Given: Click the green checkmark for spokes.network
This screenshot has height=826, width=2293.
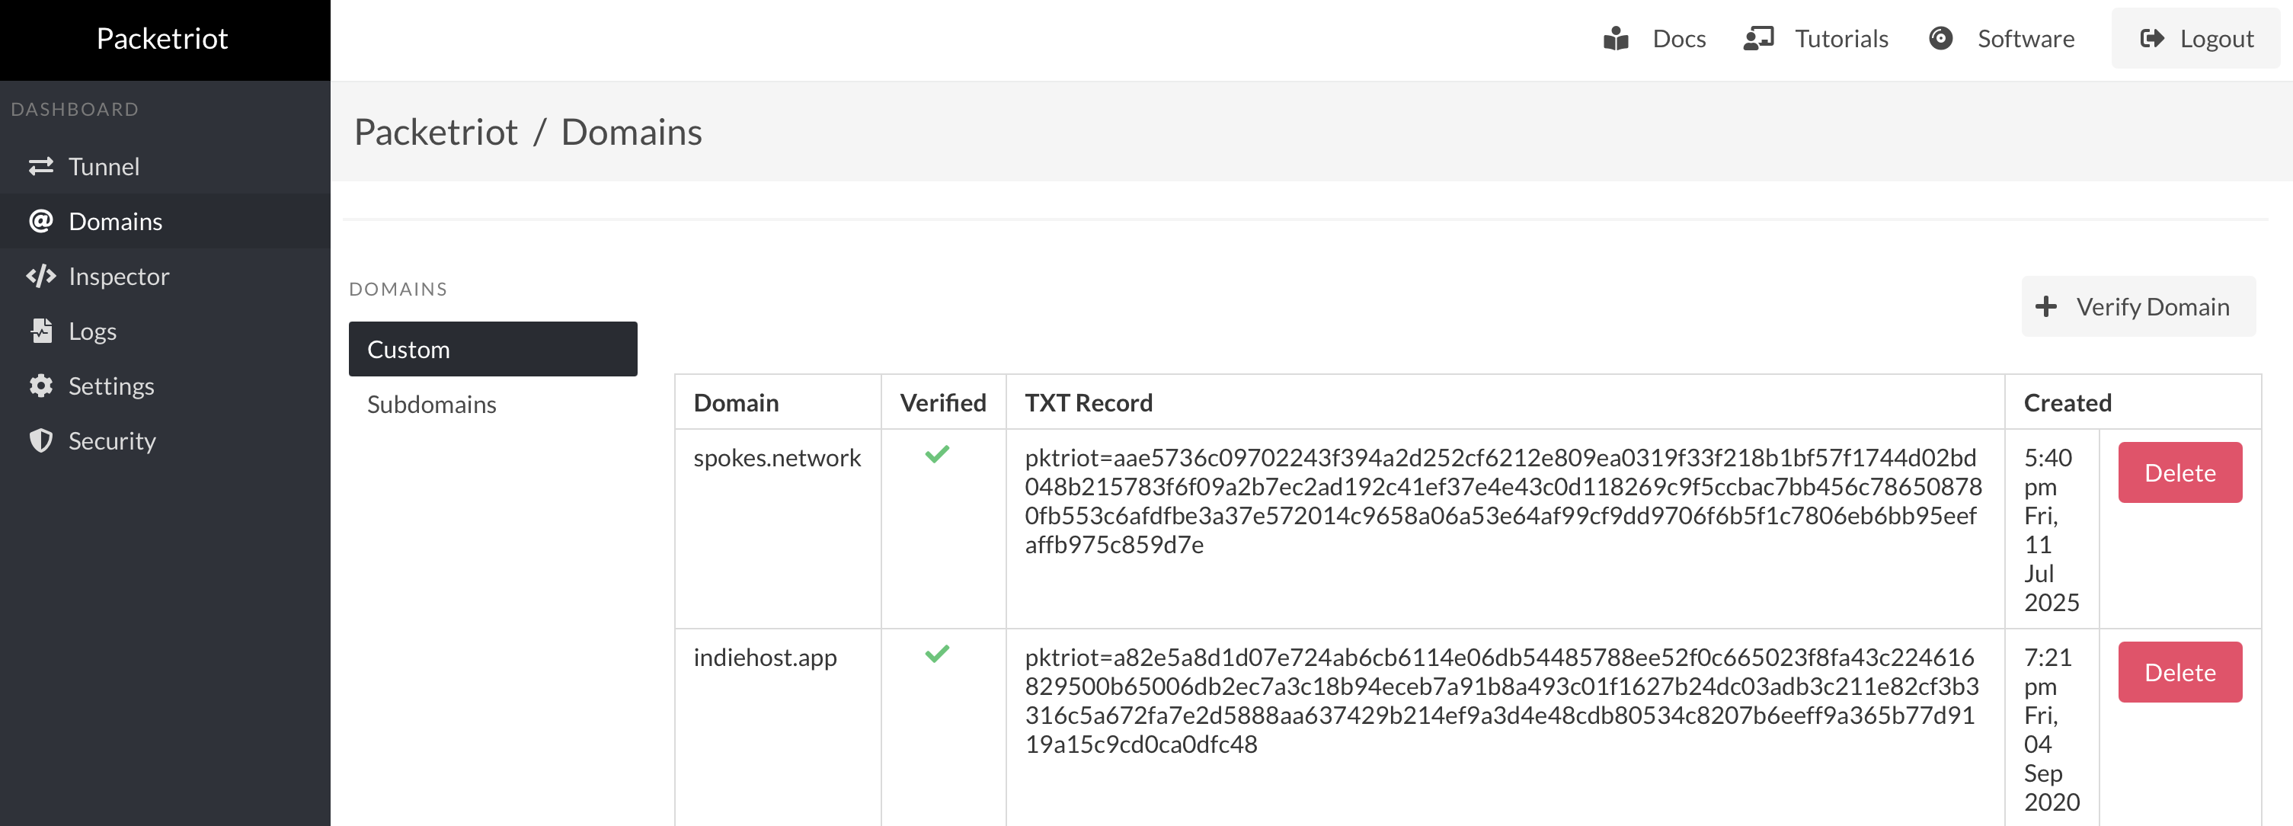Looking at the screenshot, I should [x=937, y=454].
